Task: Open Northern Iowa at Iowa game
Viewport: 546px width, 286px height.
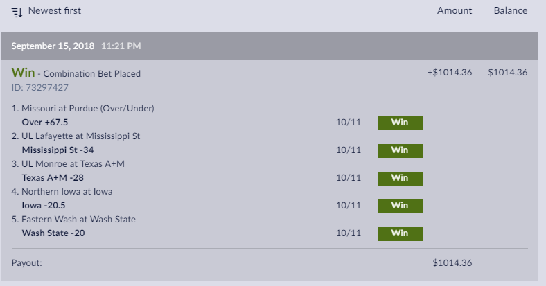Action: coord(67,192)
